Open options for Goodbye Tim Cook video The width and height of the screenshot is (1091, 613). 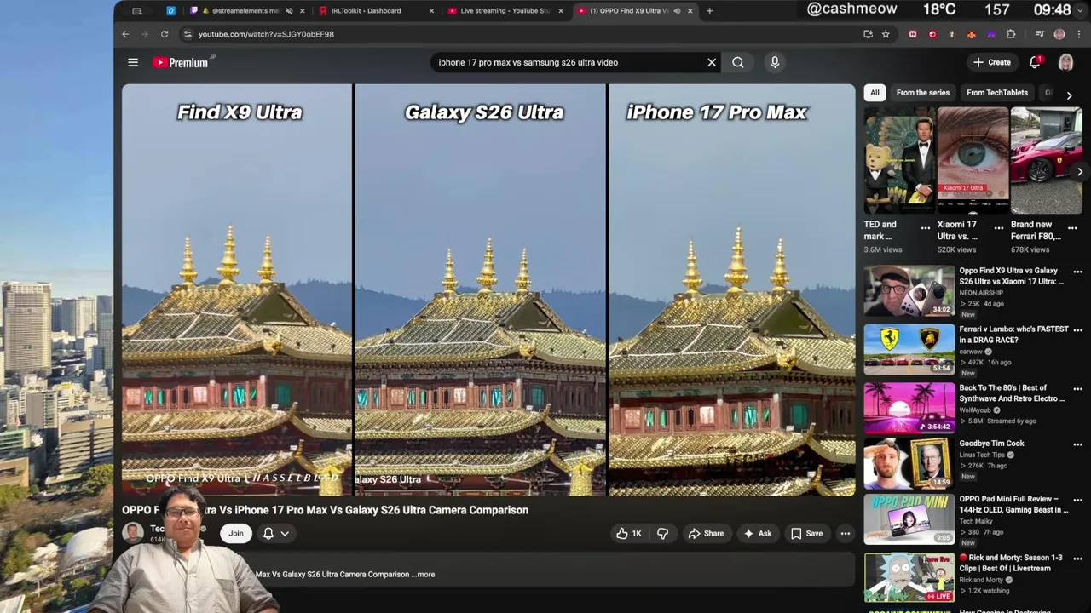pos(1077,444)
